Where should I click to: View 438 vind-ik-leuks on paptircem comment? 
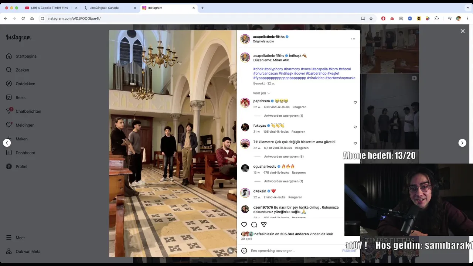coord(276,107)
